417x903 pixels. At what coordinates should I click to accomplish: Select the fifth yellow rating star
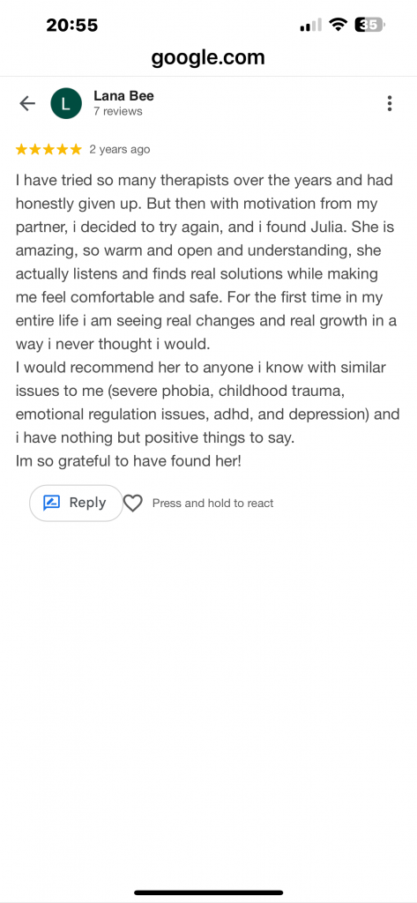point(76,150)
